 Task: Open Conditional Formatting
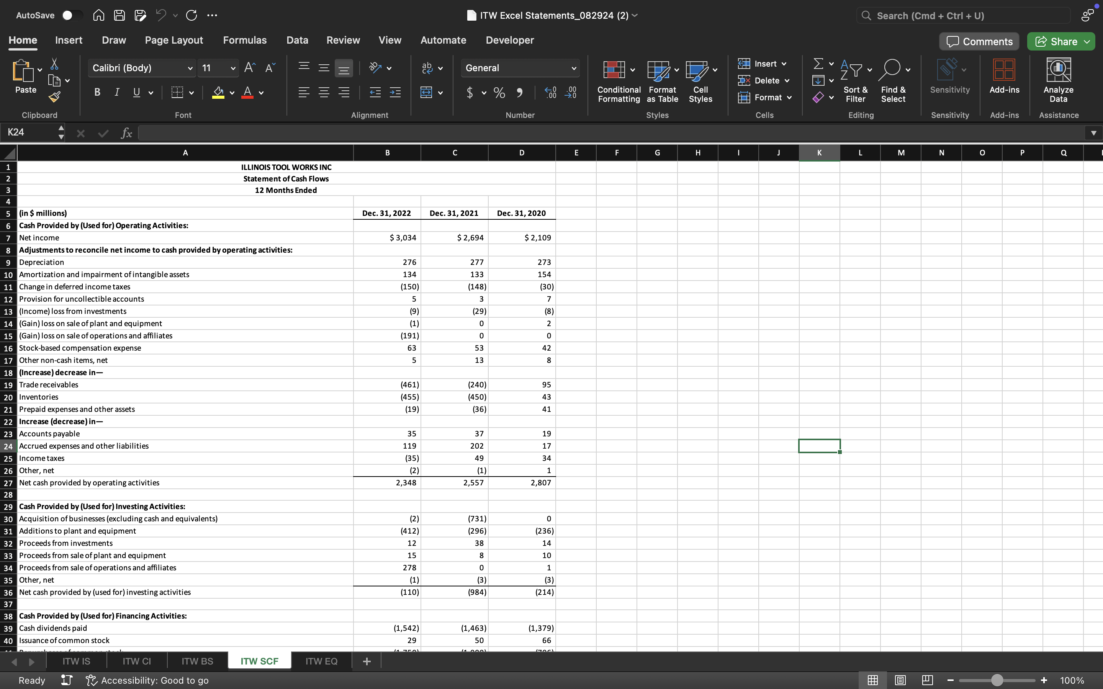click(618, 81)
